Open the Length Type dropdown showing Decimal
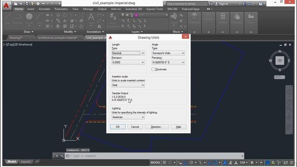Screen dimensions: 297x167 128,53
